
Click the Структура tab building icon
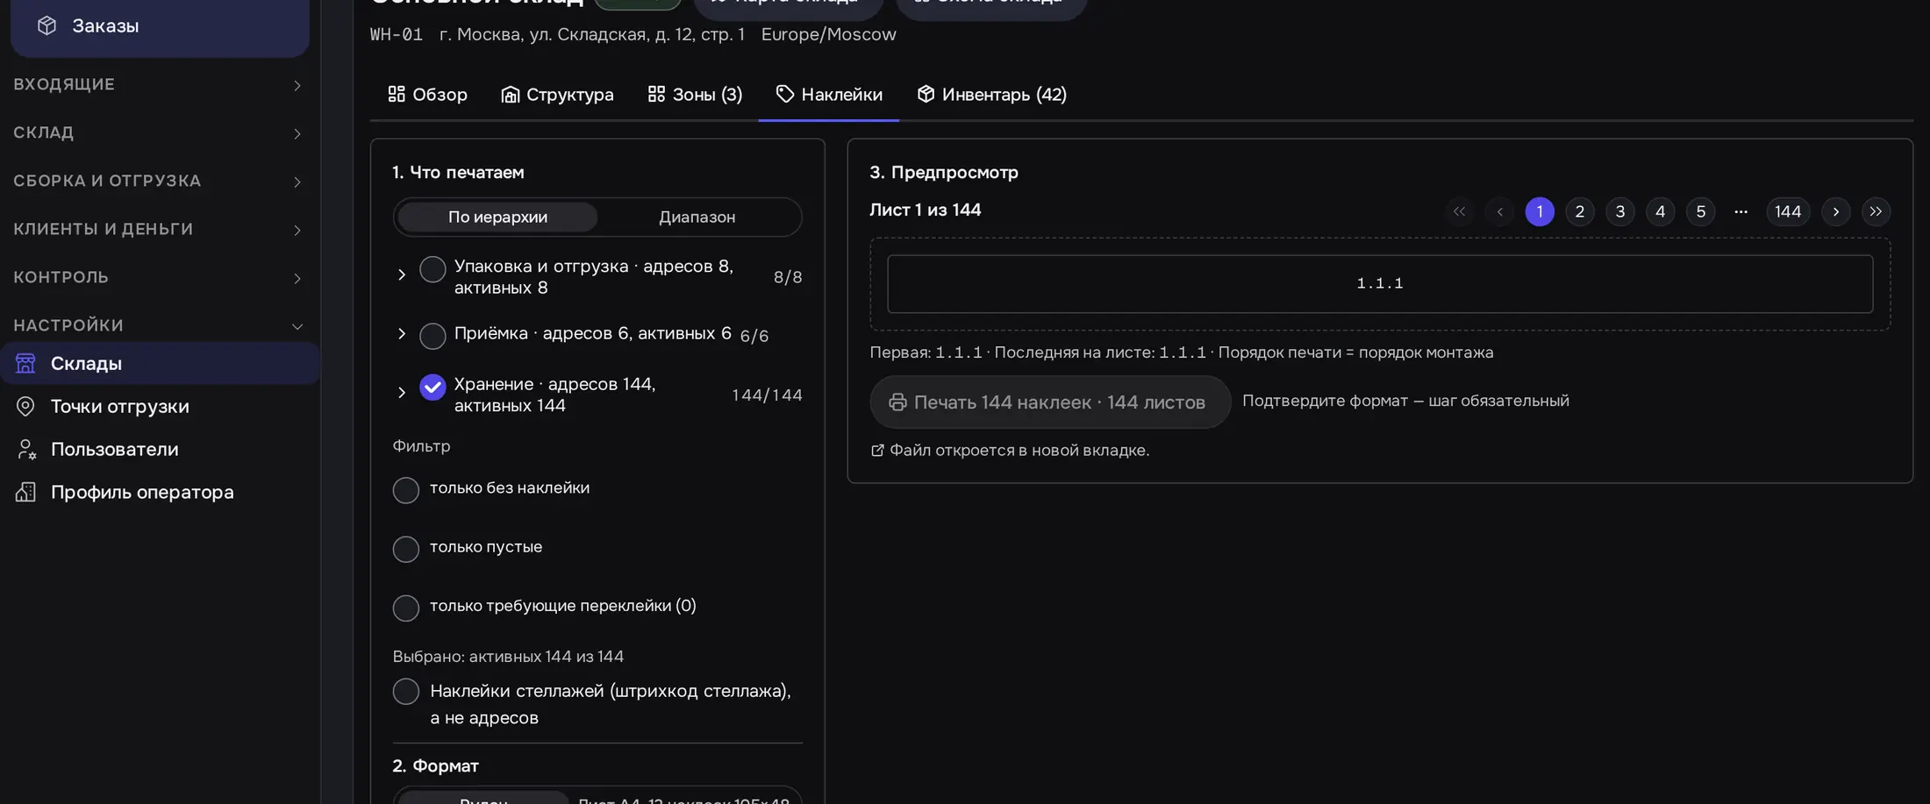click(510, 95)
